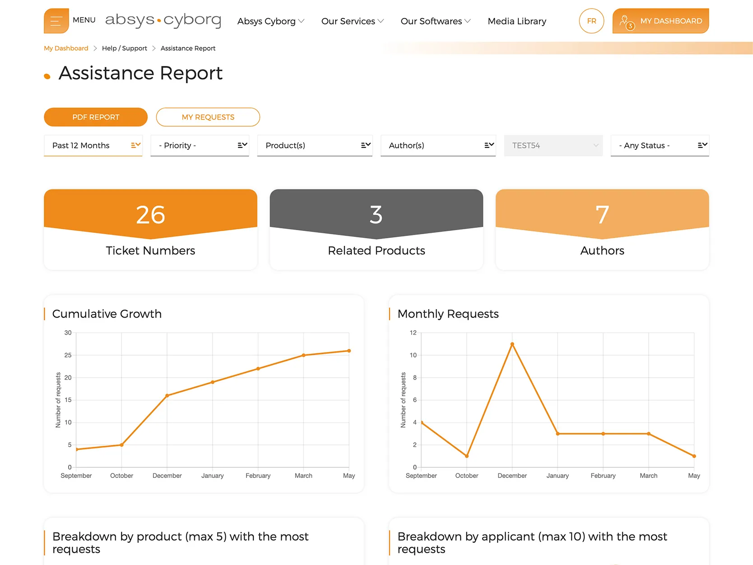Screen dimensions: 753x565
Task: Click the January point on Monthly Requests
Action: click(x=558, y=434)
